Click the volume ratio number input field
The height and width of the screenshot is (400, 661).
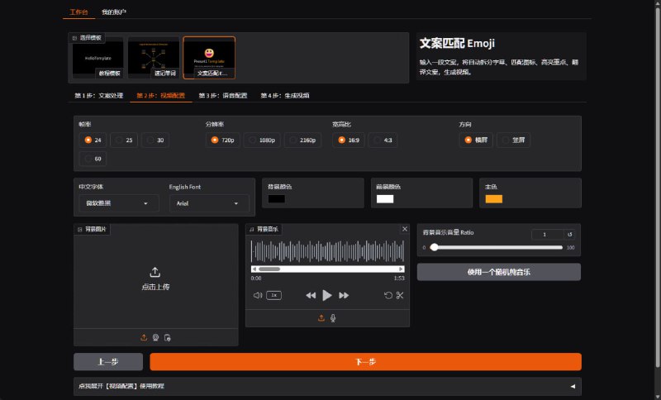[x=548, y=235]
